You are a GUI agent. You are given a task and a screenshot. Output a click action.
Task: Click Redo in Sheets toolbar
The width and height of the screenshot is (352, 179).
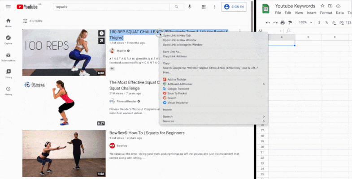pos(275,22)
